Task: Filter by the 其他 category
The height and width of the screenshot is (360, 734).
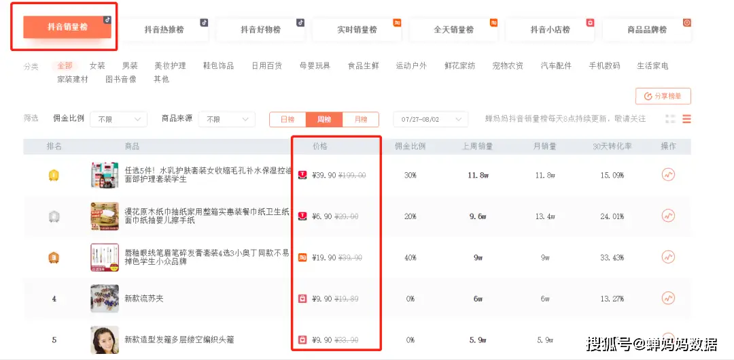Action: coord(162,79)
